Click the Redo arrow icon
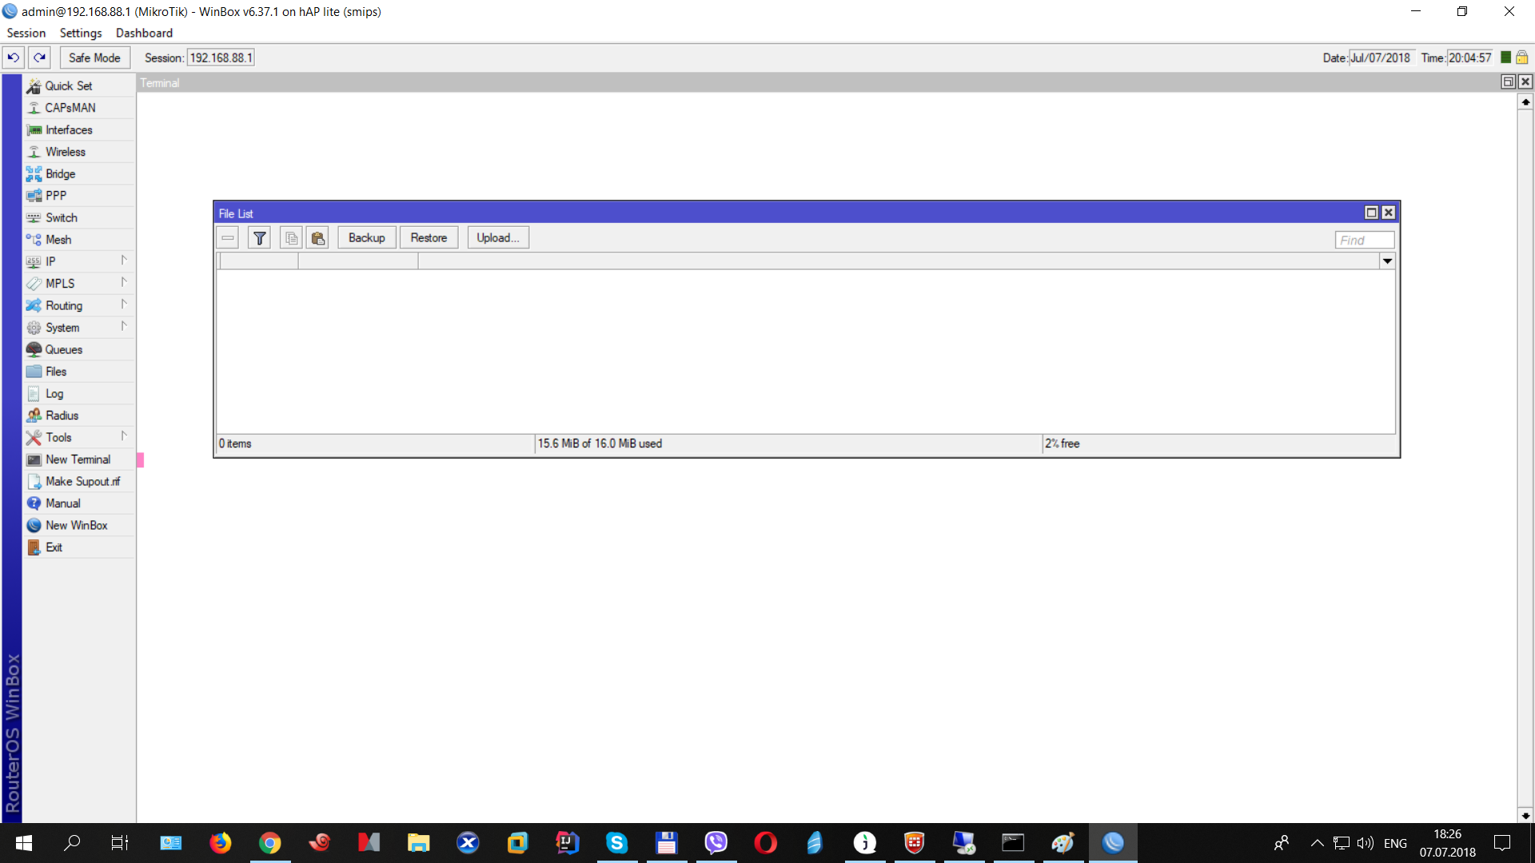Viewport: 1535px width, 863px height. (39, 58)
